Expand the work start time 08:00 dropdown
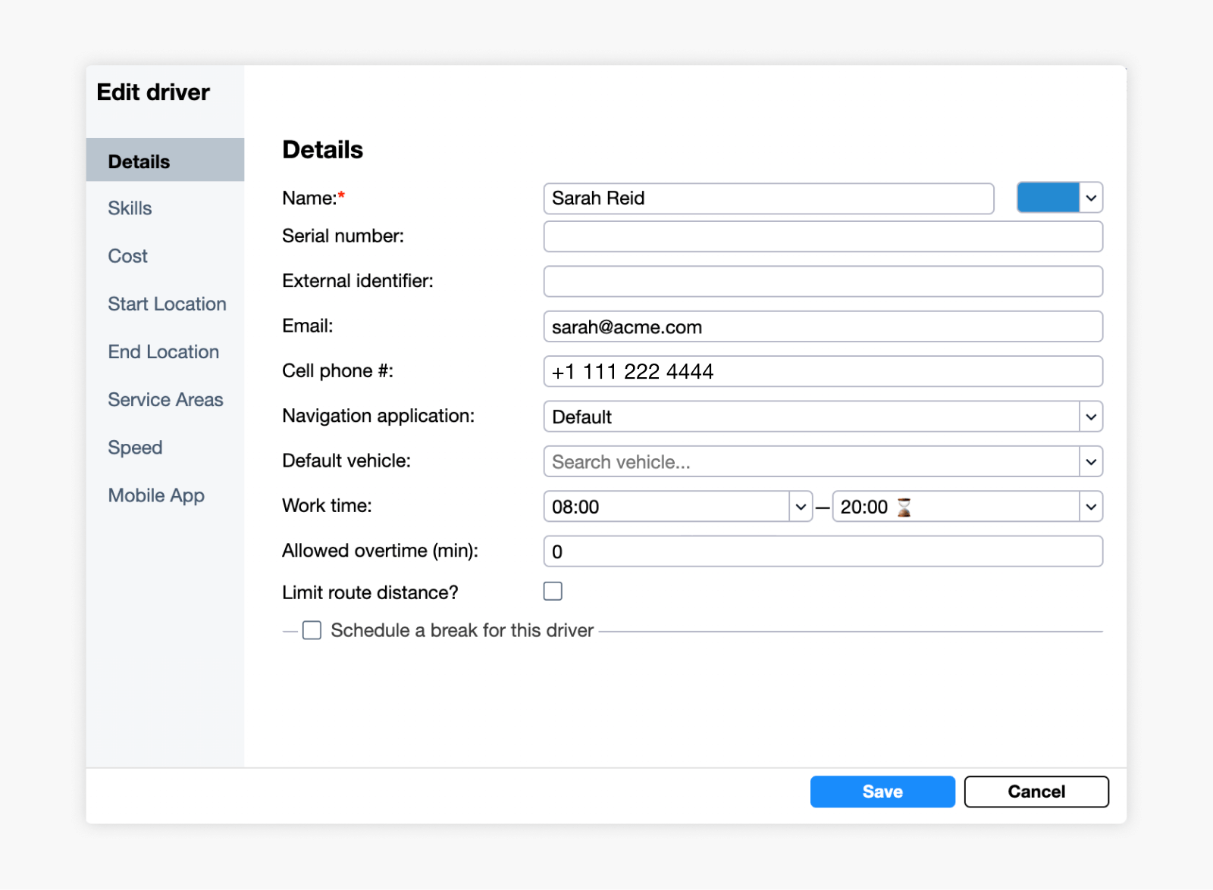 pos(801,507)
